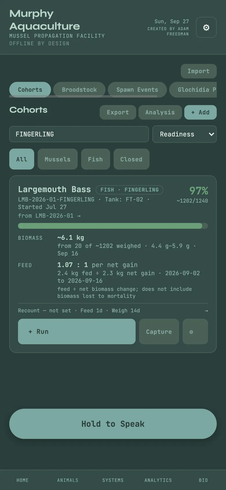Viewport: 226px width, 490px height.
Task: Click the Largemouth Bass survival progress bar
Action: (113, 226)
